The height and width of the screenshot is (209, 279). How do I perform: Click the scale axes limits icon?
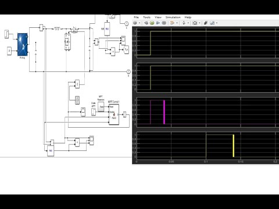coord(195,23)
